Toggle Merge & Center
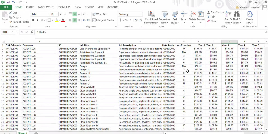268x134 pixels. click(103, 20)
